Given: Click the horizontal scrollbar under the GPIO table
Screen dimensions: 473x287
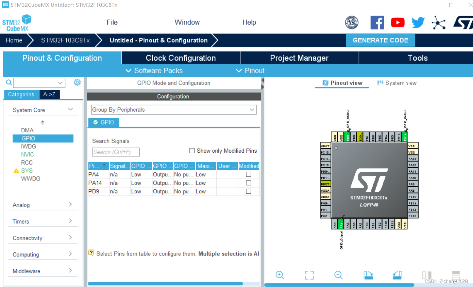Looking at the screenshot, I should tap(165, 284).
